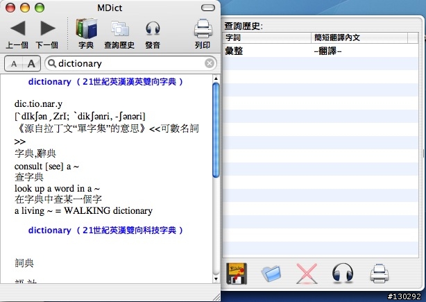Click the scrollbar up arrow in definition pane

(216, 78)
